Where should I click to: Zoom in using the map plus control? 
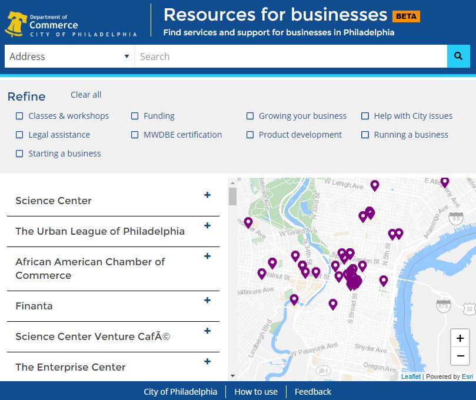tap(460, 338)
